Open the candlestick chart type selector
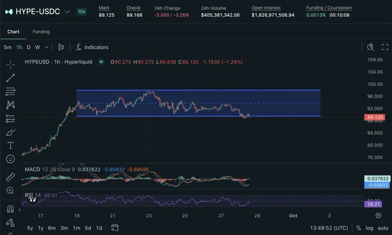The width and height of the screenshot is (392, 235). [x=61, y=47]
